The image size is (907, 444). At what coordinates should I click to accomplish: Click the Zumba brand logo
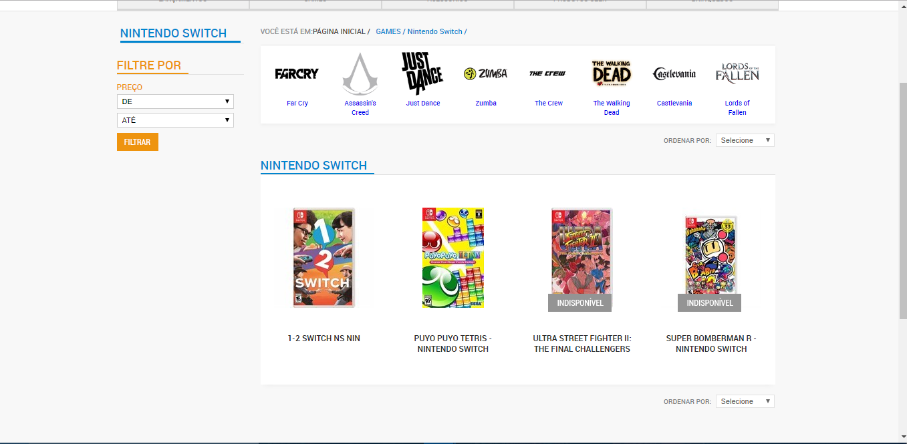(x=486, y=73)
